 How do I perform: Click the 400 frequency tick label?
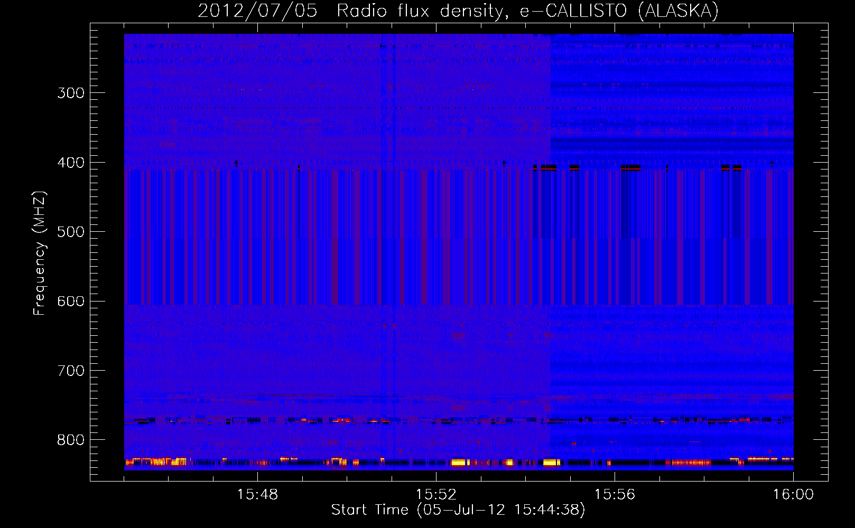coord(71,163)
